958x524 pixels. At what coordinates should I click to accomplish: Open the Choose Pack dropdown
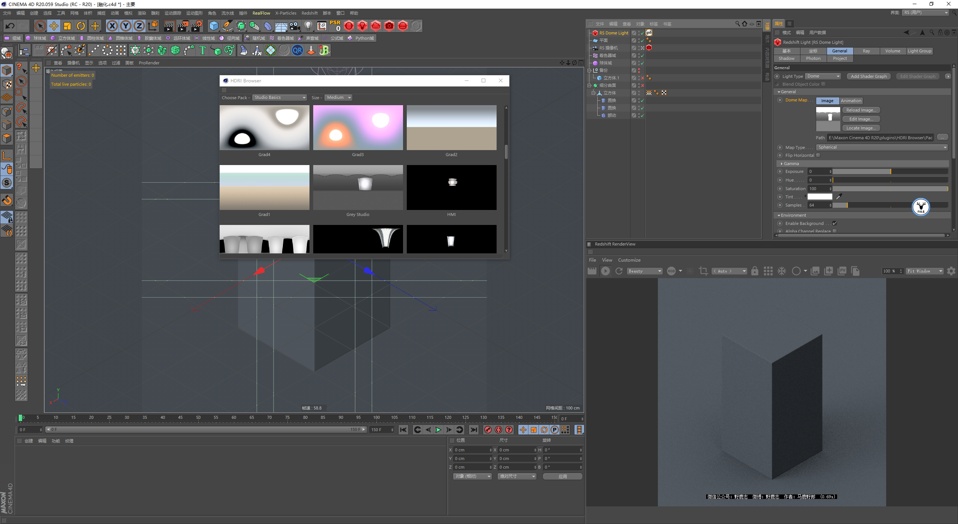click(x=280, y=98)
